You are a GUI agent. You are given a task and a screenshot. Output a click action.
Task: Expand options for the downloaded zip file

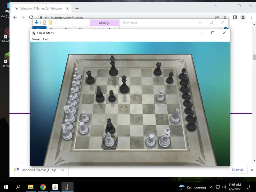[63, 170]
